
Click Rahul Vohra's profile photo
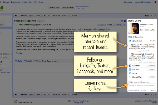131,30
